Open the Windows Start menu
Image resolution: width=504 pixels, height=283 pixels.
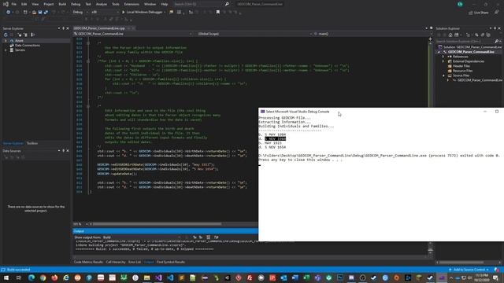(6, 277)
